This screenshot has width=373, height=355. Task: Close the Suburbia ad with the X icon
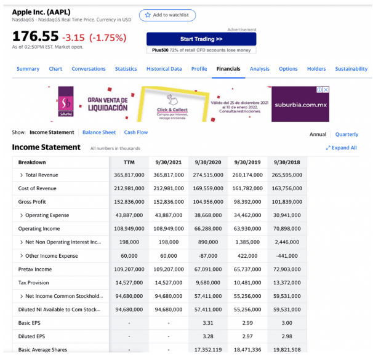[x=326, y=90]
